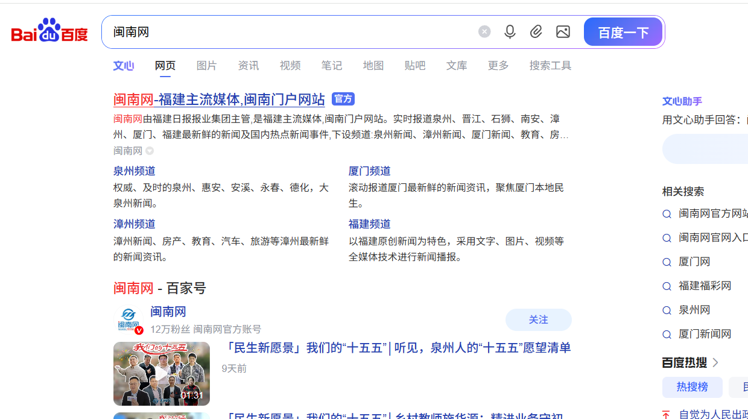This screenshot has width=748, height=419.
Task: Play the 十五五 video thumbnail
Action: click(161, 373)
